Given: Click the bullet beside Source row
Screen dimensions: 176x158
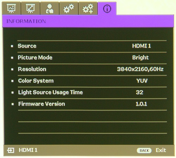Looking at the screenshot, I should 12,46.
